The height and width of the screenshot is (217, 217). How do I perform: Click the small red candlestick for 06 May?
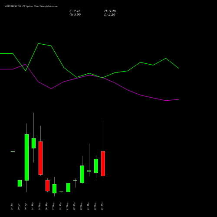[47, 186]
